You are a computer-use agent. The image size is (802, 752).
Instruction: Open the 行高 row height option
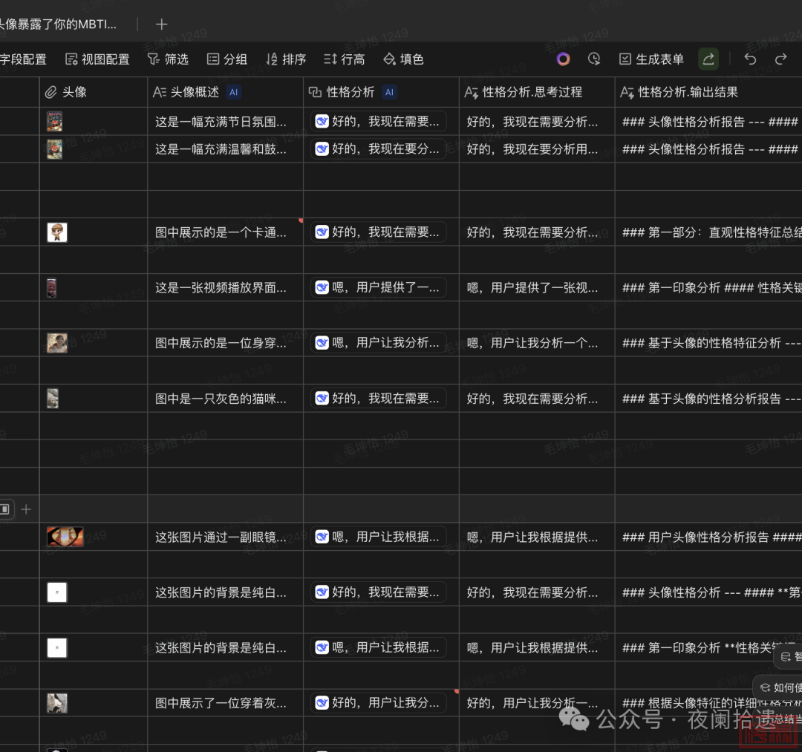click(345, 59)
